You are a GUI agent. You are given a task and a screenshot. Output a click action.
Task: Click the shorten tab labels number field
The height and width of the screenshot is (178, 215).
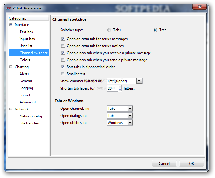coord(113,88)
